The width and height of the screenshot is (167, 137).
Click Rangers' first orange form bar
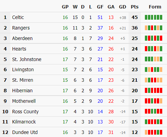click(x=146, y=28)
